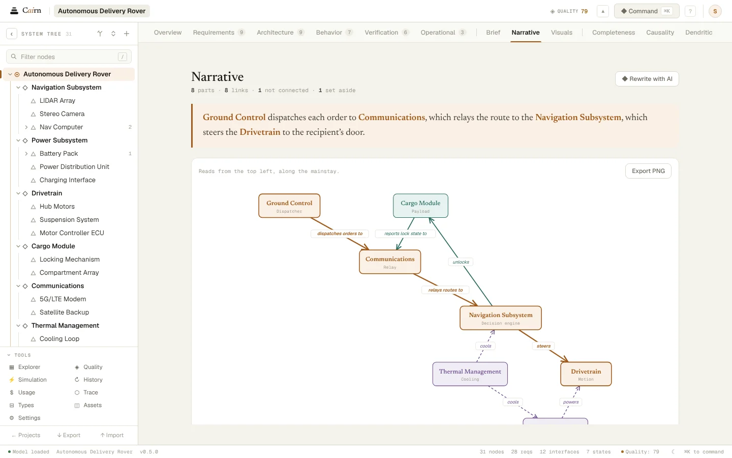
Task: Focus the Filter nodes search field
Action: coord(69,57)
